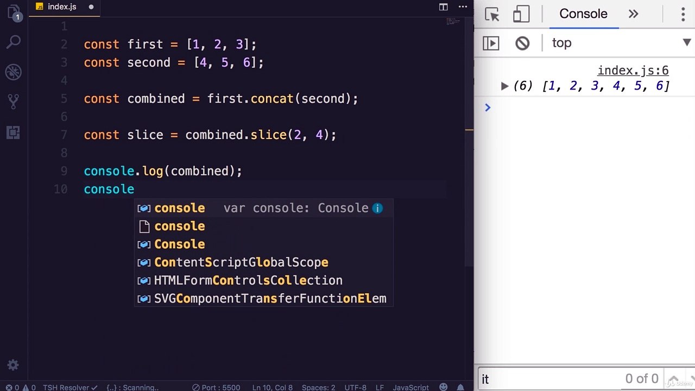695x391 pixels.
Task: Click 'concat' in line 5
Action: [272, 99]
